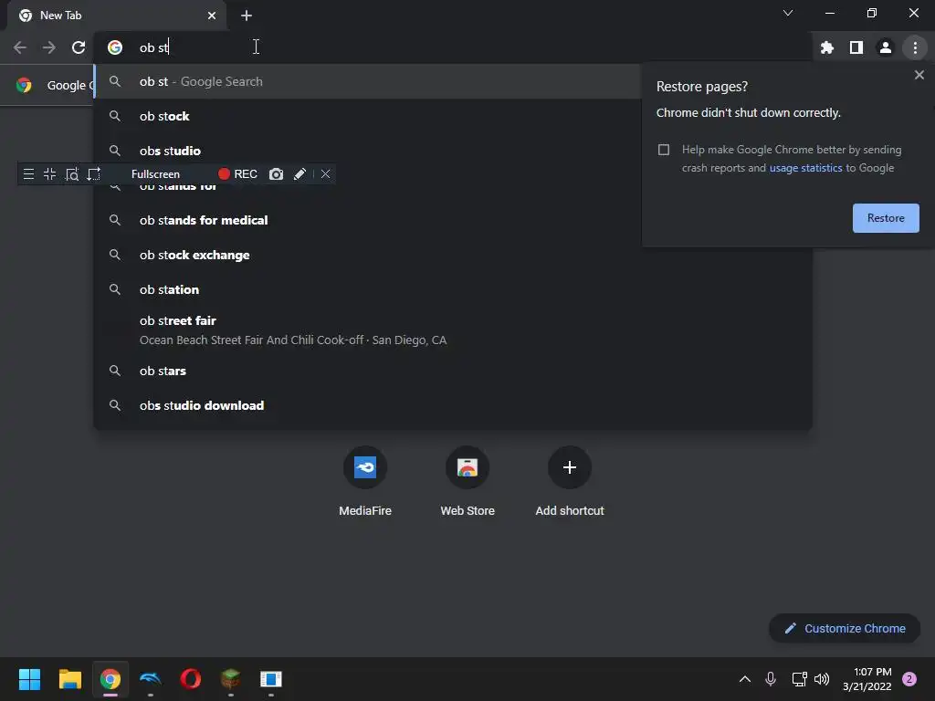
Task: Open the profile avatar menu
Action: click(886, 47)
